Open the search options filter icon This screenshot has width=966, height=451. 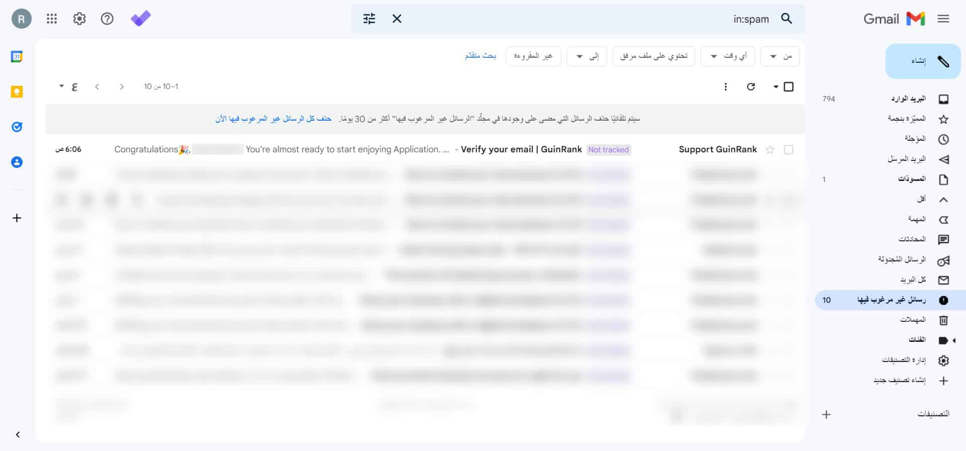pyautogui.click(x=369, y=19)
